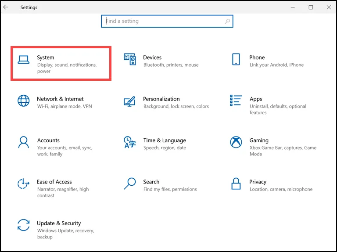The image size is (337, 252).
Task: Click the Update & Security refresh icon
Action: 23,225
